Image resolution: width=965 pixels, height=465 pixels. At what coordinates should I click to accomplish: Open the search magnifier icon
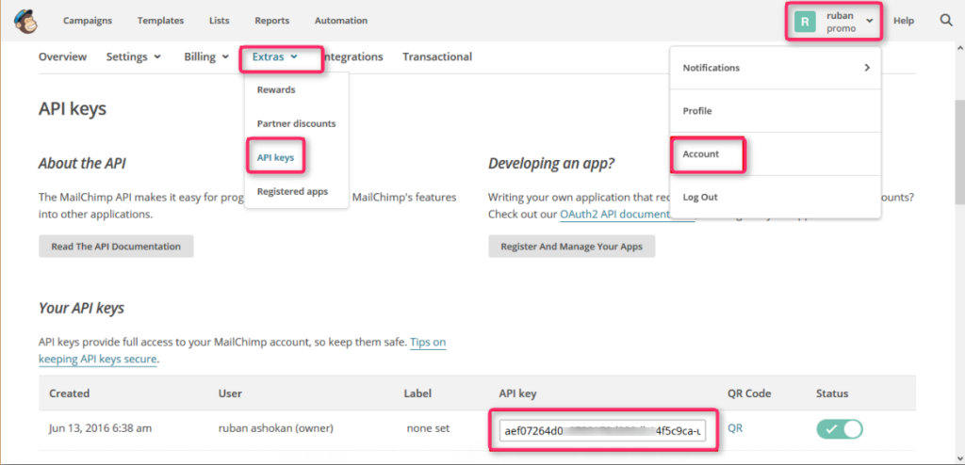(x=946, y=21)
